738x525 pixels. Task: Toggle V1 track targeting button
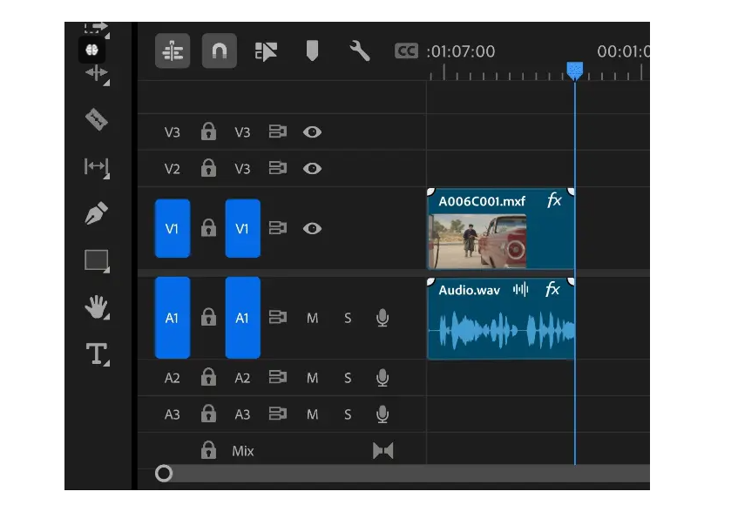[242, 228]
